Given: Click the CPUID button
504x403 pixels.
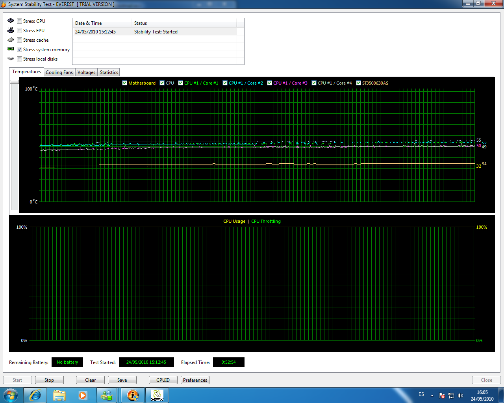Looking at the screenshot, I should pyautogui.click(x=163, y=380).
